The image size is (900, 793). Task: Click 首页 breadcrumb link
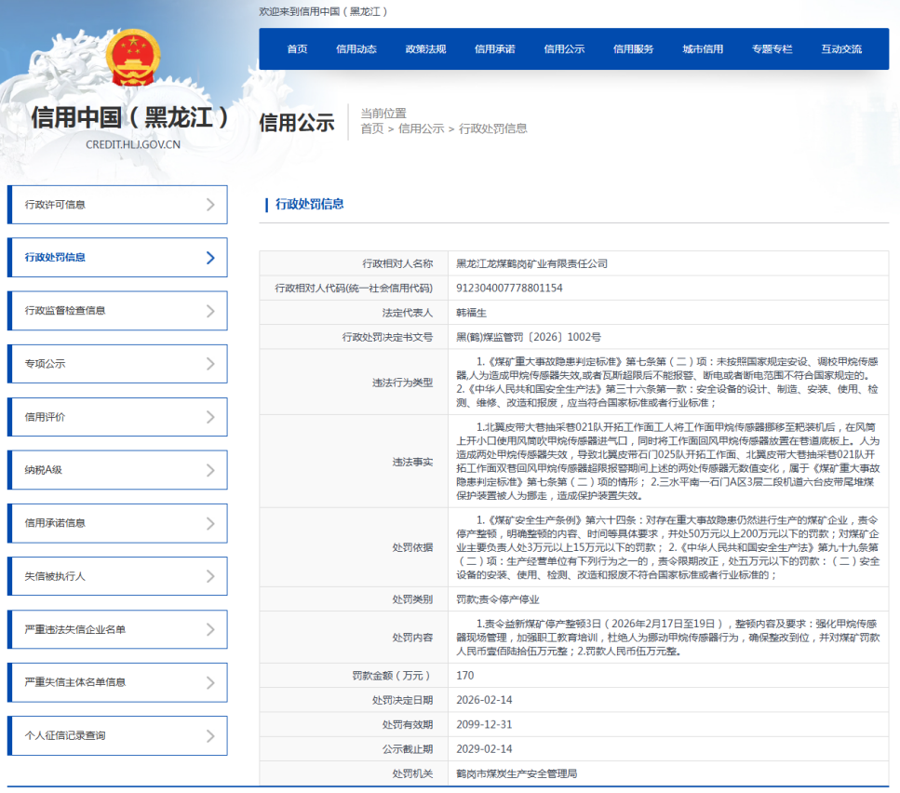[371, 128]
